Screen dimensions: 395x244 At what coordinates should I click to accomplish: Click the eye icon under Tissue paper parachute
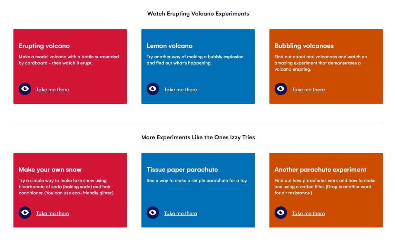pos(153,213)
